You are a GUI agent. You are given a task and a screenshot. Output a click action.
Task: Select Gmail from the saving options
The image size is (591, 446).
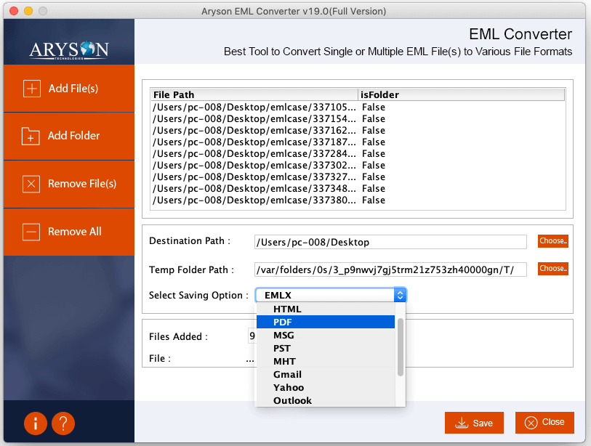click(325, 374)
